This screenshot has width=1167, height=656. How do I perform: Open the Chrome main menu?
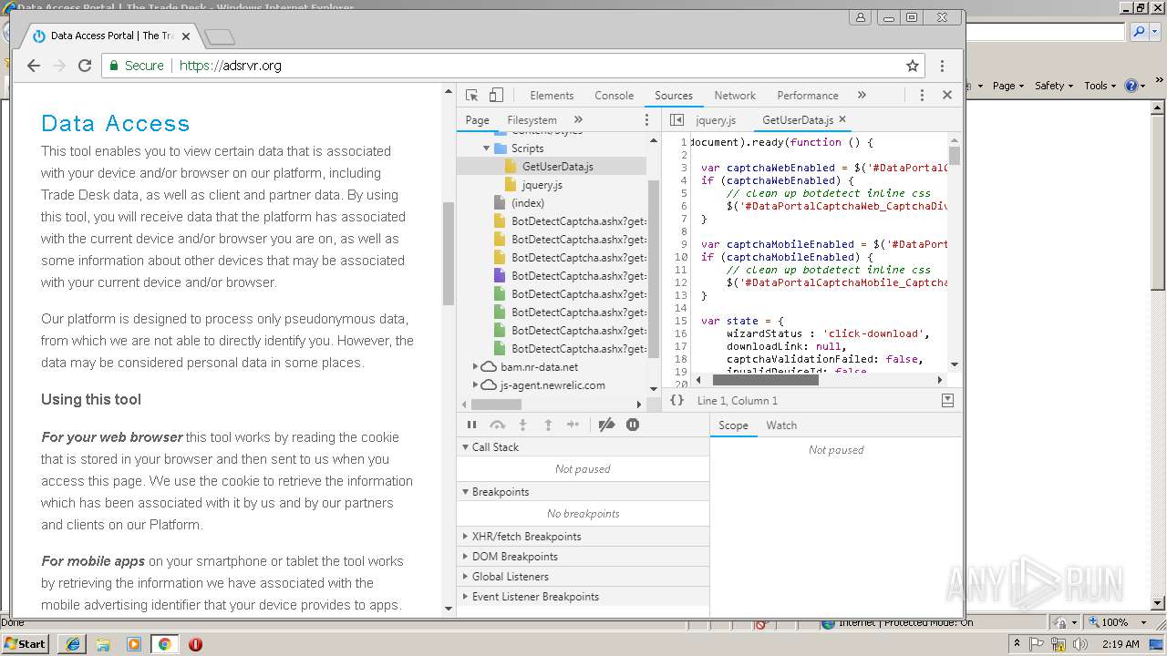(x=942, y=66)
